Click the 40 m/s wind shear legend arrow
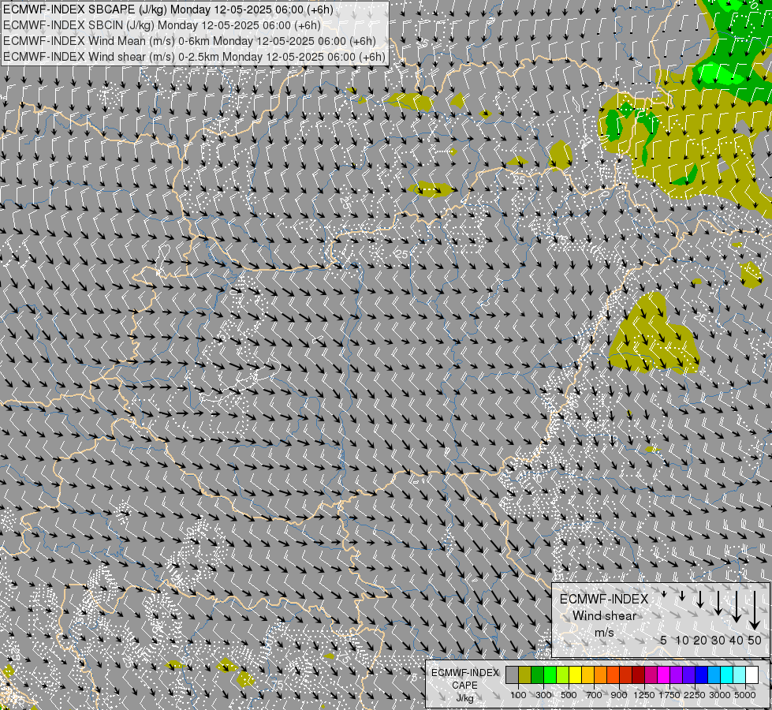The width and height of the screenshot is (772, 710). (736, 607)
